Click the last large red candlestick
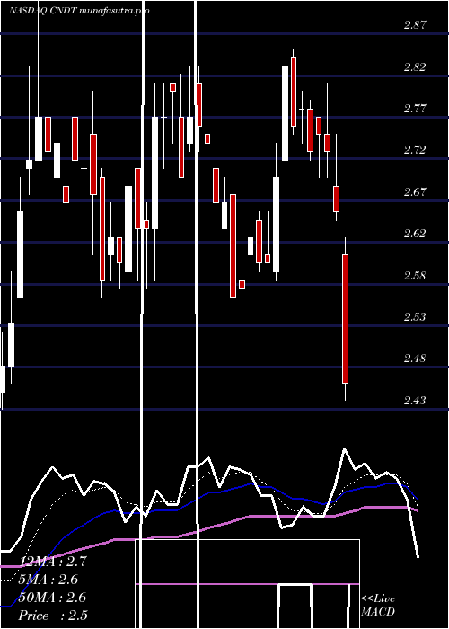449x629 pixels. 345,319
